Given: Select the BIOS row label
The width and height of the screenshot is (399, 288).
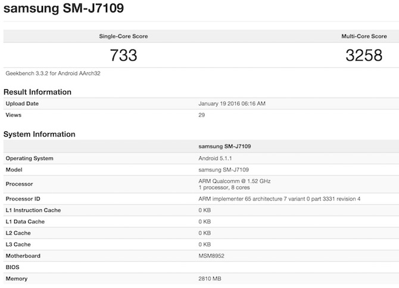Looking at the screenshot, I should tap(13, 267).
